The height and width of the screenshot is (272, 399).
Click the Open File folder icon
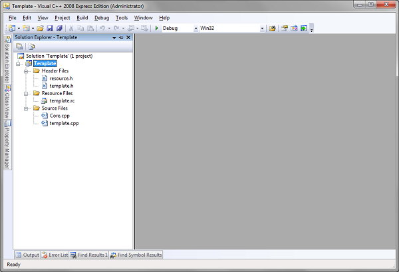click(x=40, y=28)
